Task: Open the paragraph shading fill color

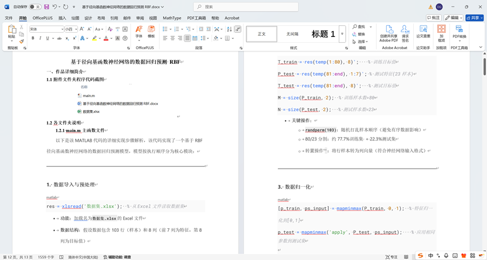Action: [216, 38]
